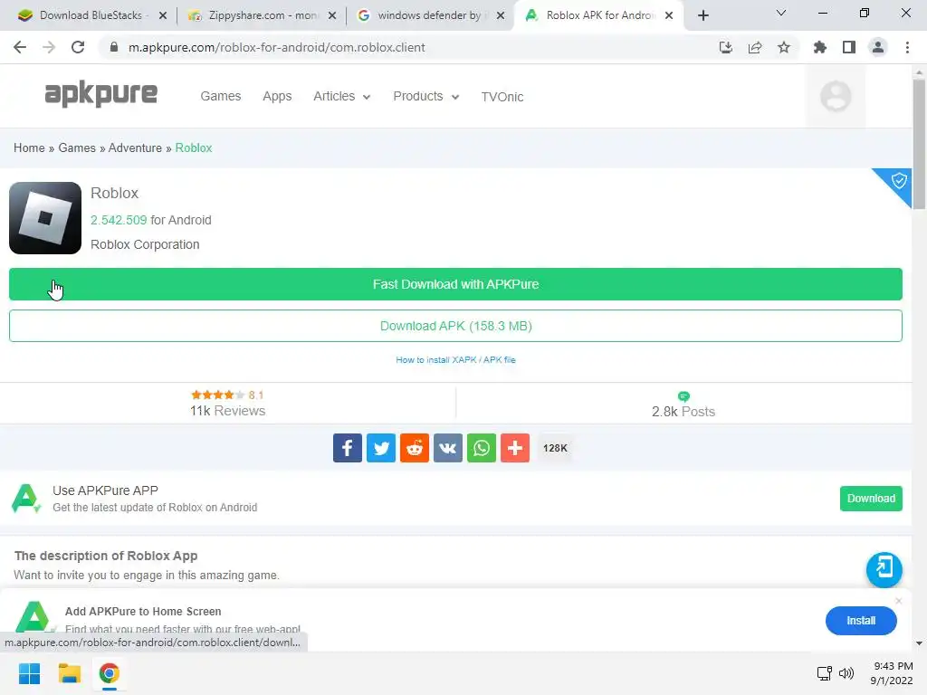Click the blue security shield badge
927x695 pixels.
click(898, 180)
